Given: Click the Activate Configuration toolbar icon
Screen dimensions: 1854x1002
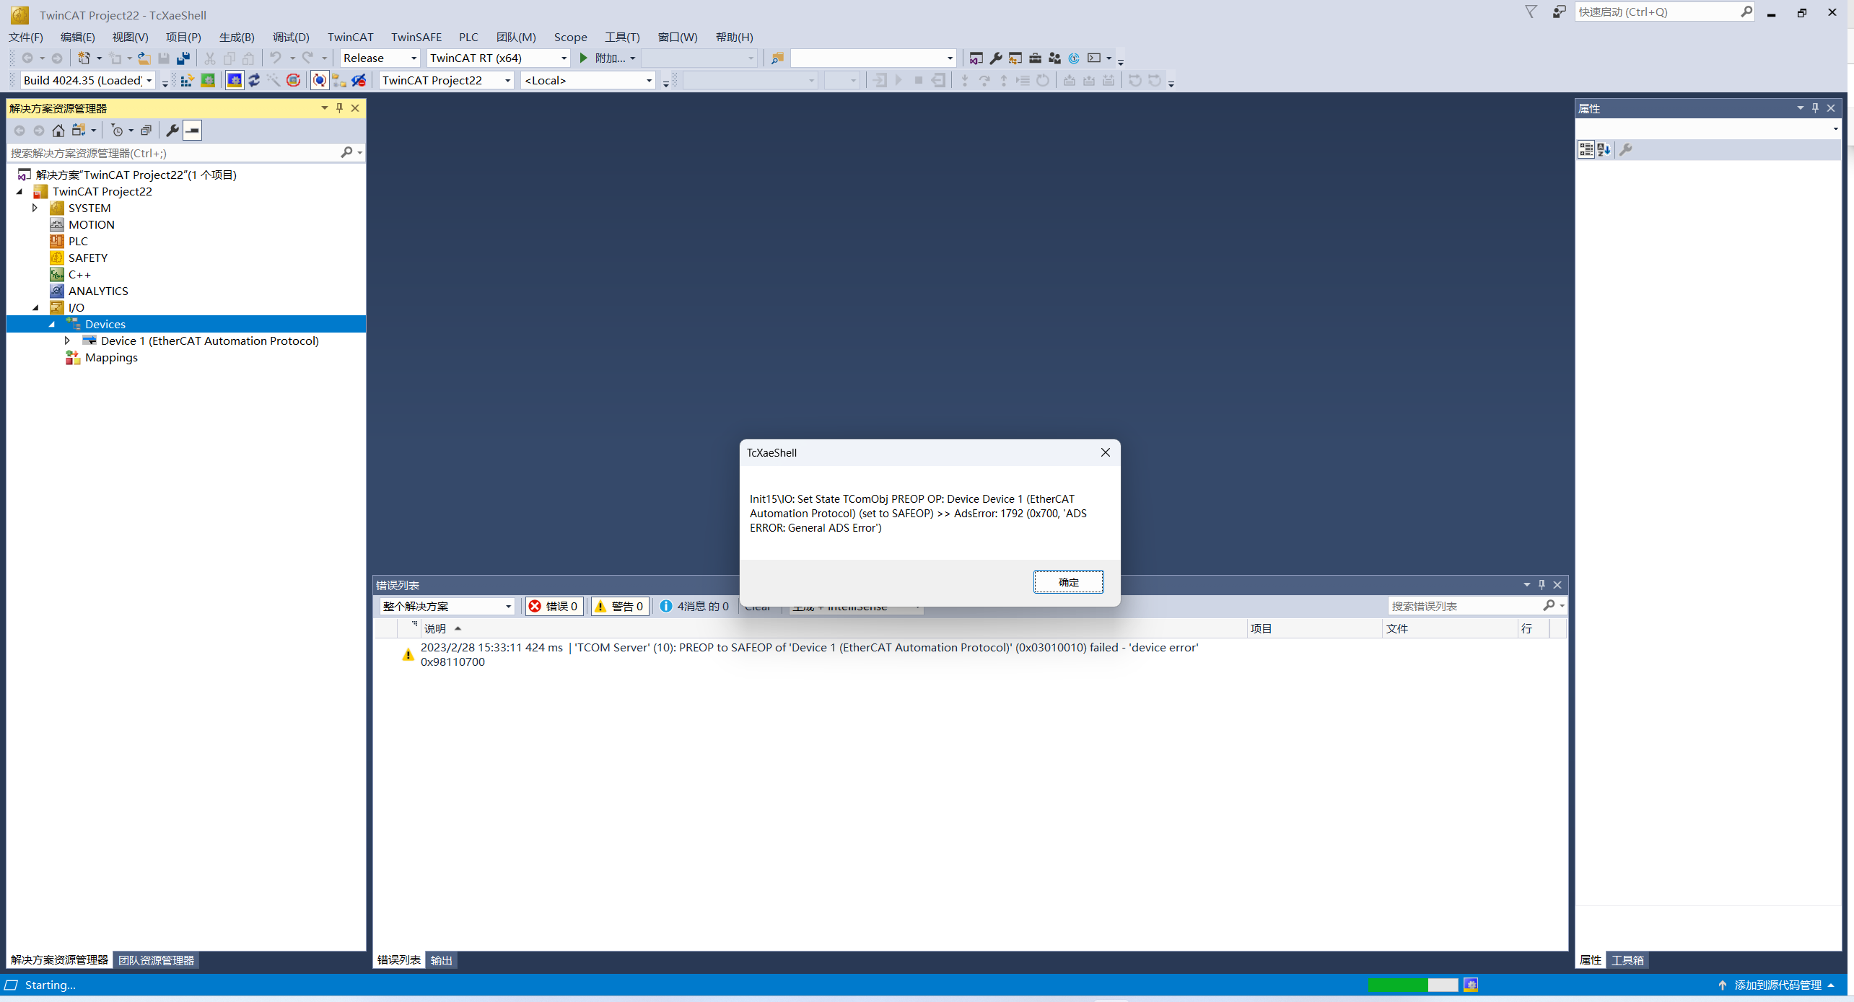Looking at the screenshot, I should pos(187,80).
